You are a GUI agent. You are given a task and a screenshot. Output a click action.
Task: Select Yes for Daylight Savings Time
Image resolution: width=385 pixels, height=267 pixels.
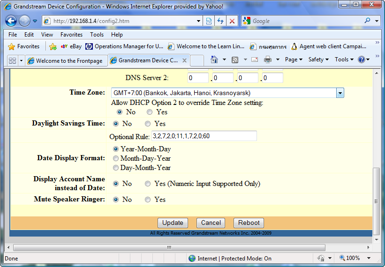(x=148, y=124)
